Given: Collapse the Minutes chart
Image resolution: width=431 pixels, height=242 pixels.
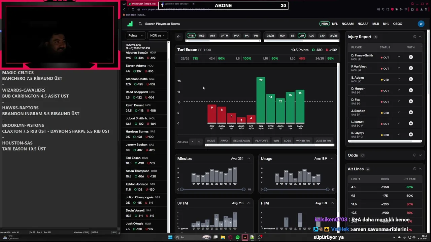Looking at the screenshot, I should (x=249, y=159).
